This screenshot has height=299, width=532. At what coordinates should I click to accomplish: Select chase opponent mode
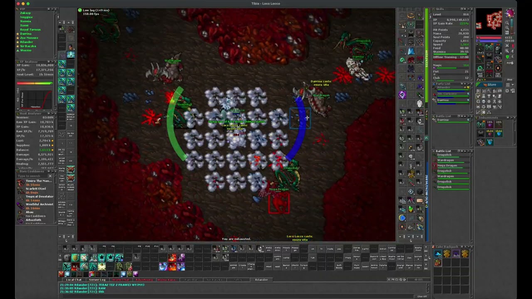[512, 51]
